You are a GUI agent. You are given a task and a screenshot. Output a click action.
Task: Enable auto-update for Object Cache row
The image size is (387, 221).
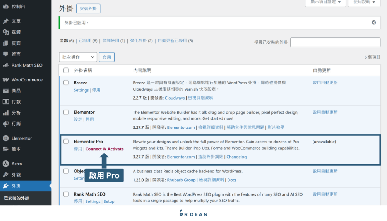(x=325, y=171)
